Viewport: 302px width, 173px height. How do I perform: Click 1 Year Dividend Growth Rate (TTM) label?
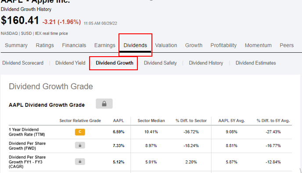27,132
